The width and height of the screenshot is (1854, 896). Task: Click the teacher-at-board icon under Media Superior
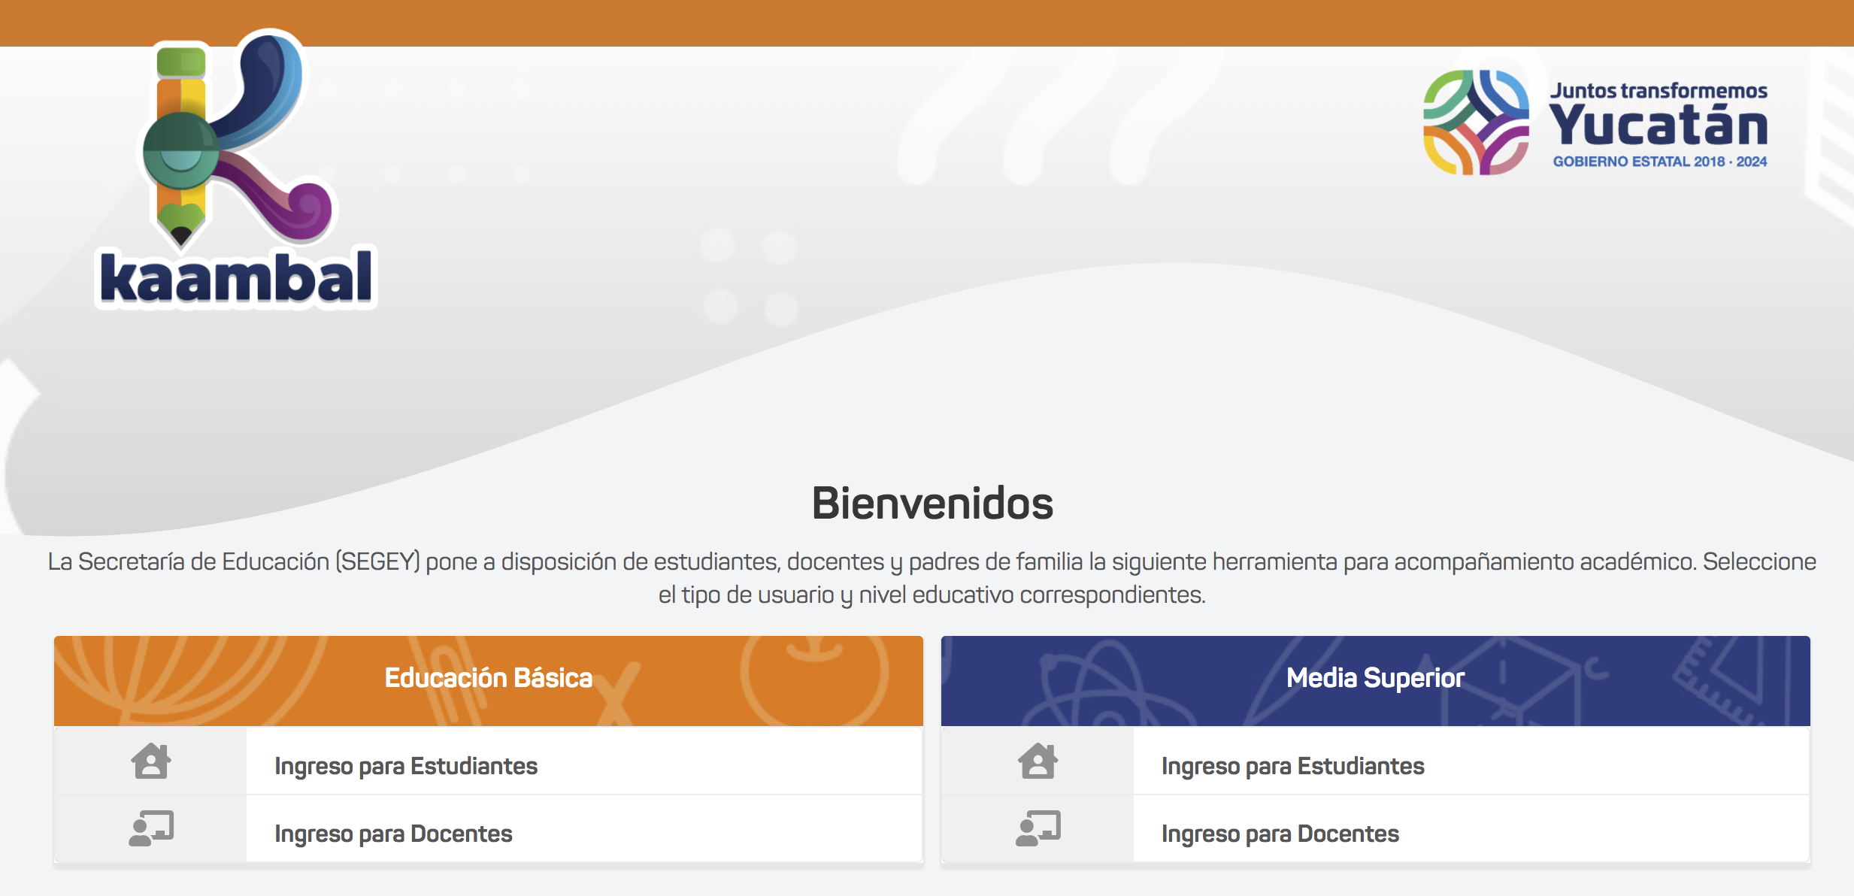coord(1038,830)
